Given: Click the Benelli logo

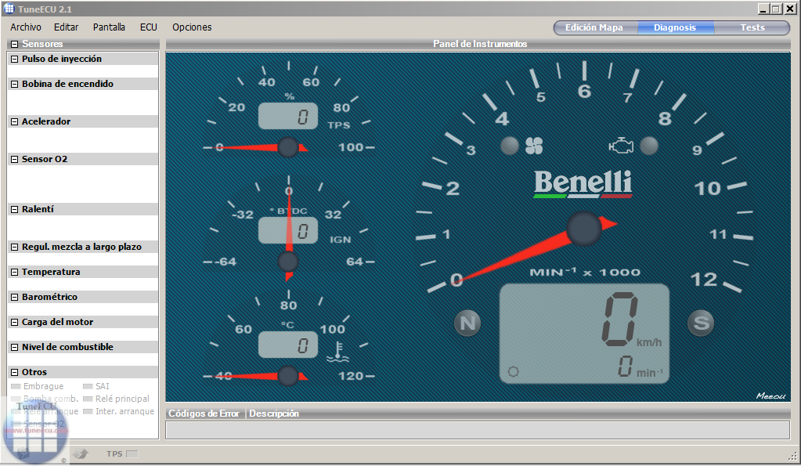Looking at the screenshot, I should [583, 184].
